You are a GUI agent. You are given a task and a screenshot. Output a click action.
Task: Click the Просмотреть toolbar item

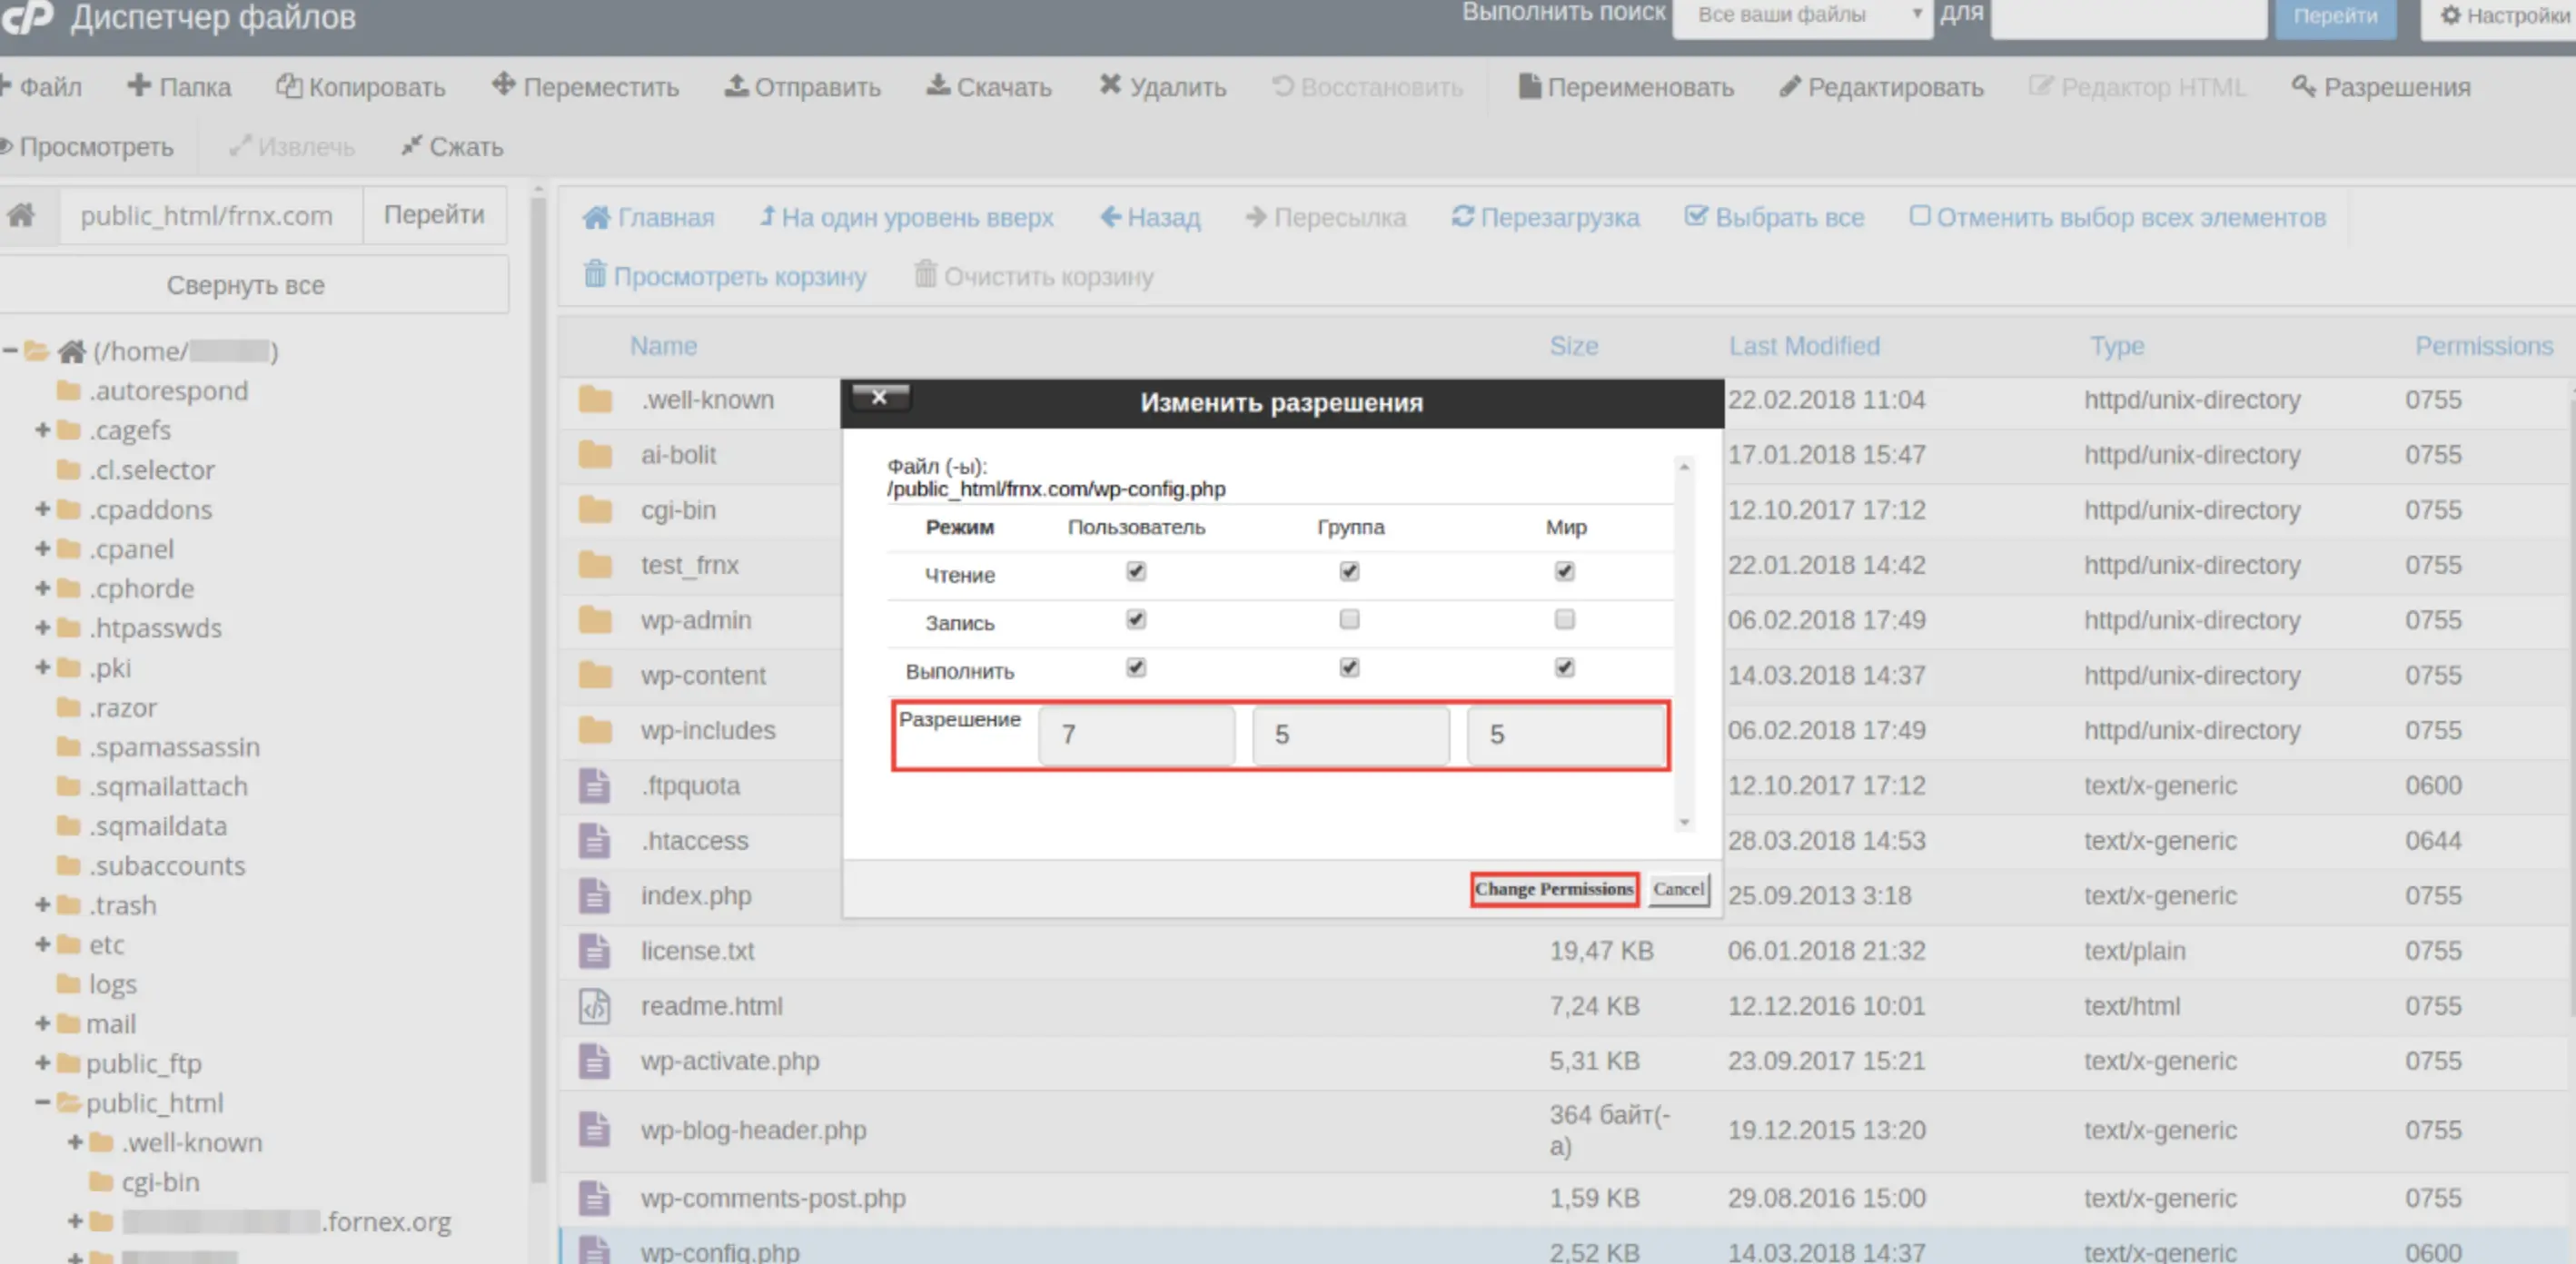pos(86,147)
